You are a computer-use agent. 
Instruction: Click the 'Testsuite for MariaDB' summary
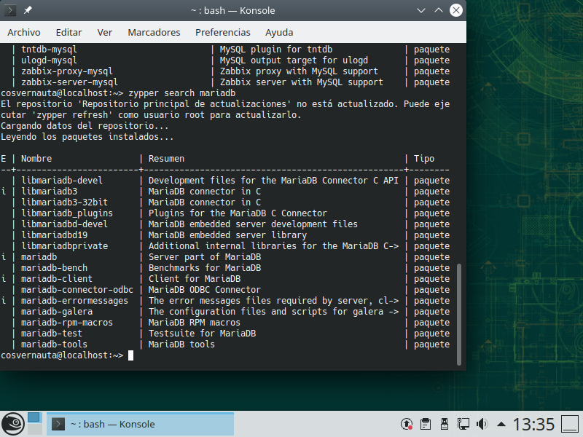[x=202, y=334]
